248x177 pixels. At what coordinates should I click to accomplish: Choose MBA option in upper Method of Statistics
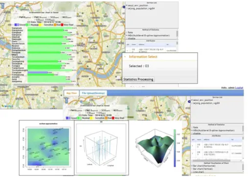[127, 35]
